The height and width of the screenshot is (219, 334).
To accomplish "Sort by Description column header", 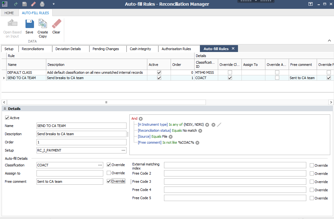I will click(x=97, y=65).
